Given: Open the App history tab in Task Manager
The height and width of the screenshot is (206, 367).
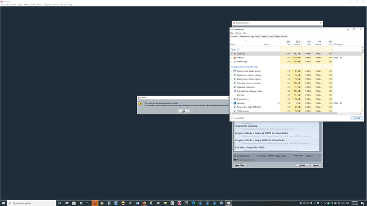Looking at the screenshot, I should [255, 37].
